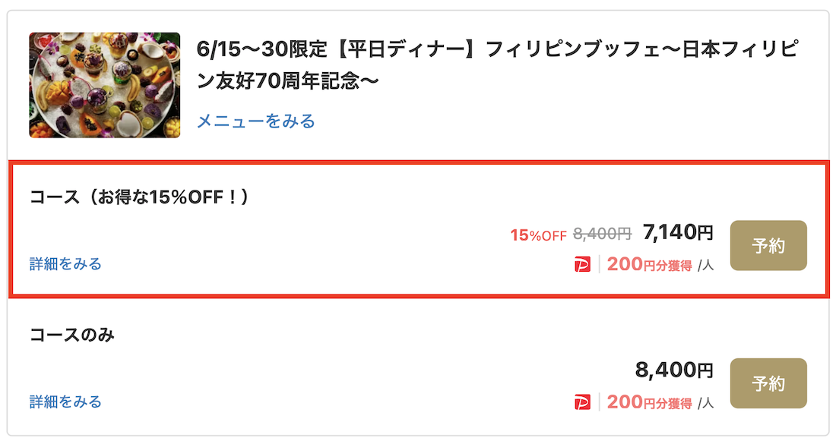
Task: Click the PayPay icon in the コースのみ row
Action: pyautogui.click(x=582, y=402)
